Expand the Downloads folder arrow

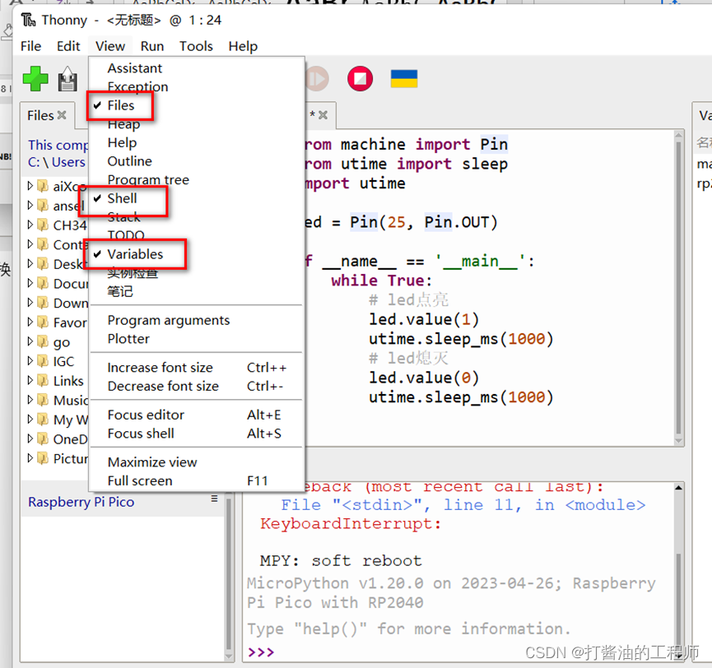[30, 303]
